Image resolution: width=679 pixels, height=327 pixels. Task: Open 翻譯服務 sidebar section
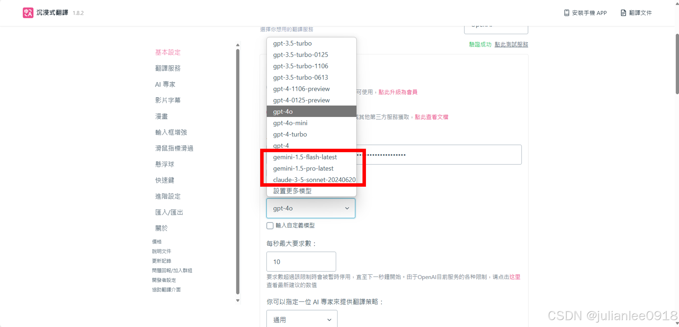point(168,68)
